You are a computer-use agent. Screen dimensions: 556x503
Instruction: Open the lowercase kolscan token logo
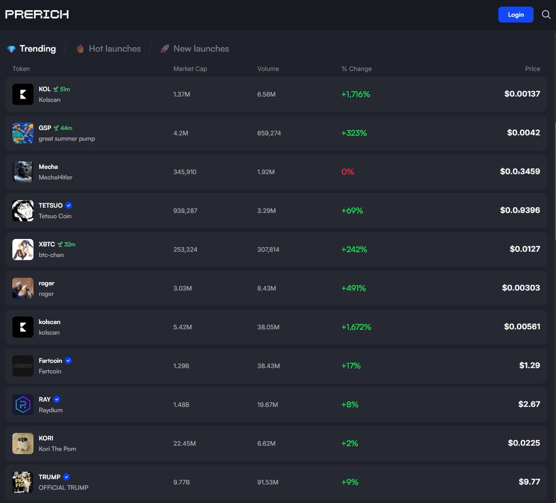tap(23, 327)
